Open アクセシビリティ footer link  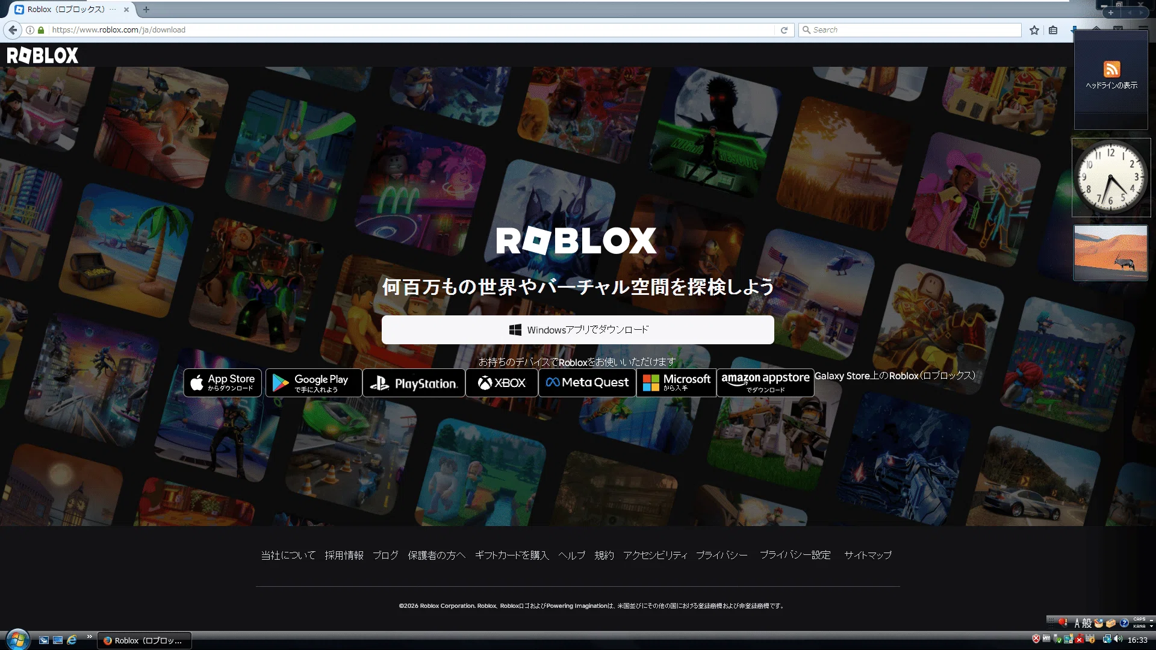pyautogui.click(x=655, y=556)
